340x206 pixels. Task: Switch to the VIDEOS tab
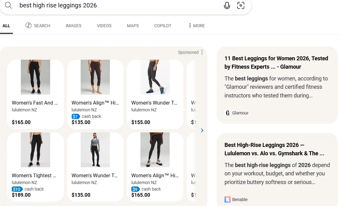(x=104, y=26)
